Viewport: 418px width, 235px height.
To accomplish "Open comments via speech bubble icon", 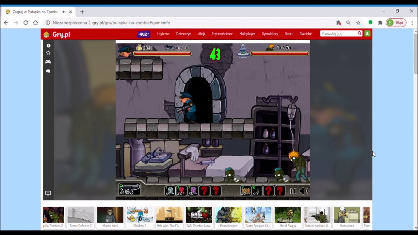I will [x=48, y=71].
